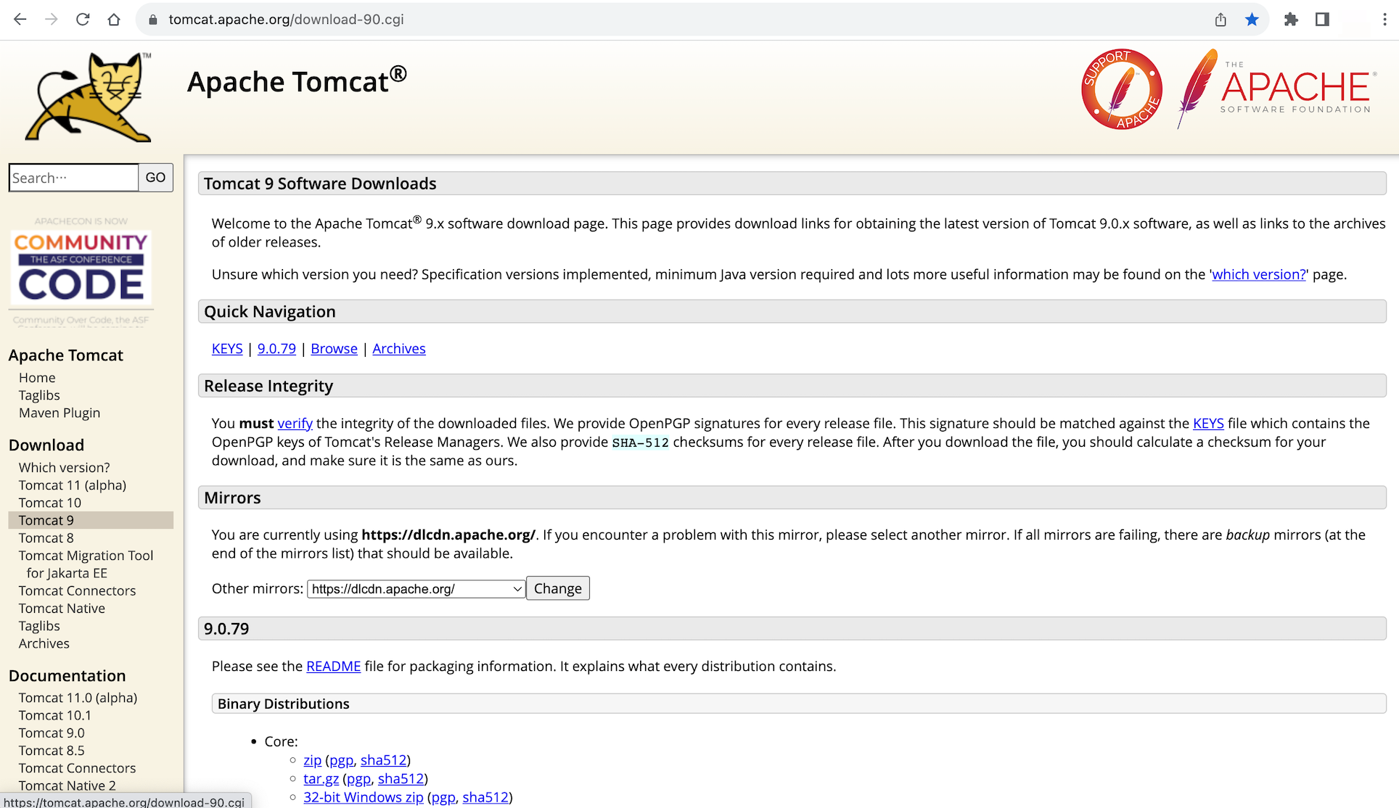The image size is (1399, 808).
Task: Select highlighted Tomcat 9 sidebar item
Action: coord(91,520)
